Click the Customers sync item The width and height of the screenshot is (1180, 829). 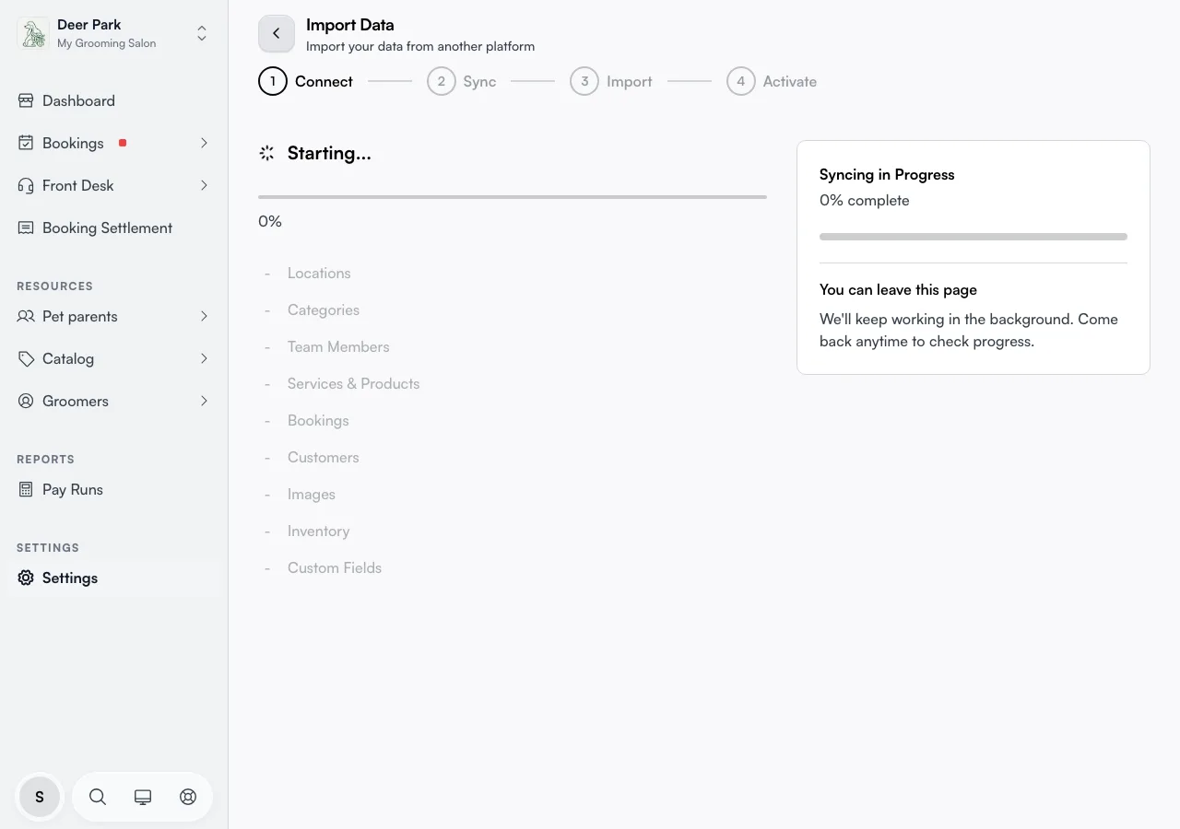(x=324, y=457)
